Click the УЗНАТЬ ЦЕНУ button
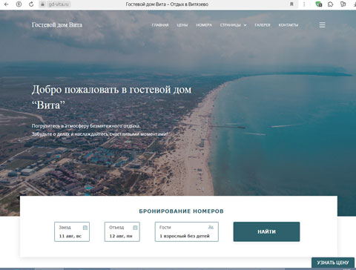 pos(333,263)
